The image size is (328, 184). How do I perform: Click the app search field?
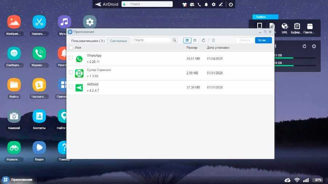[x=152, y=40]
